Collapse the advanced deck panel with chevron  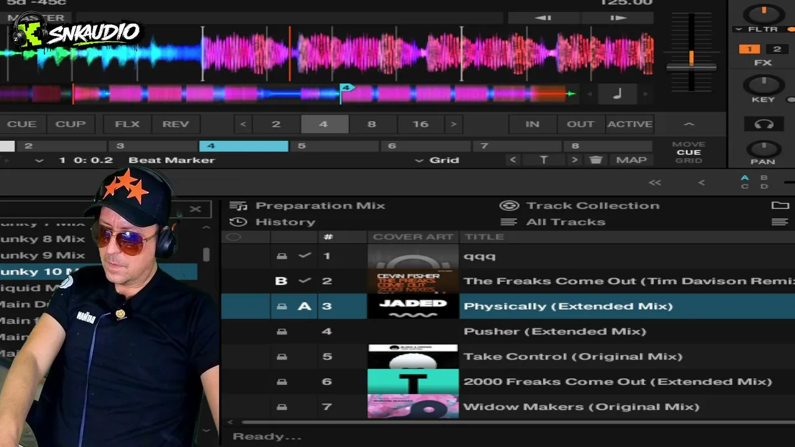[689, 124]
